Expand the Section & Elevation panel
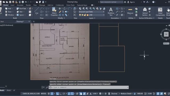The height and width of the screenshot is (96, 170). pos(146,18)
